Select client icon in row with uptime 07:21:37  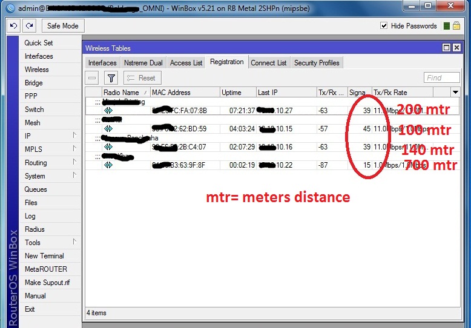click(108, 111)
